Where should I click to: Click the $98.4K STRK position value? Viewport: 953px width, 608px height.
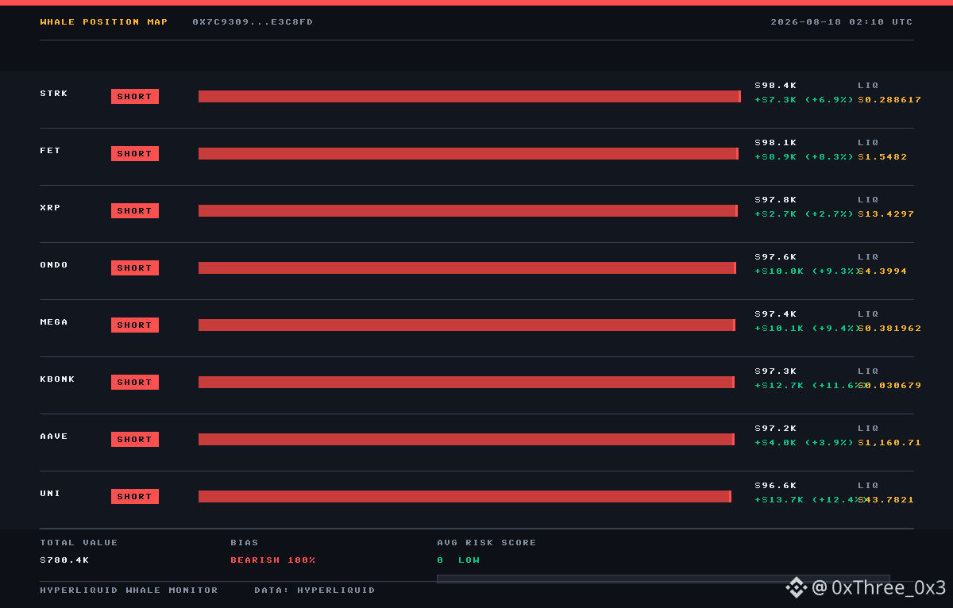click(775, 86)
